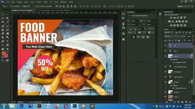Collapse Ellipse 1 layer effects arrow

point(192,56)
